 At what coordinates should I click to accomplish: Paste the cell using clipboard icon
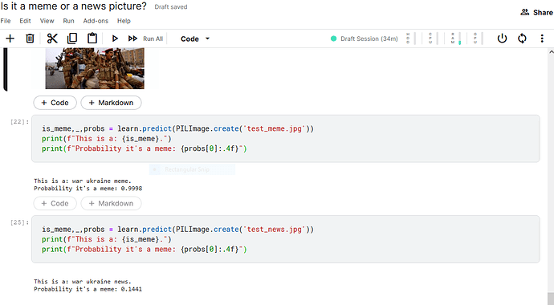(x=92, y=39)
